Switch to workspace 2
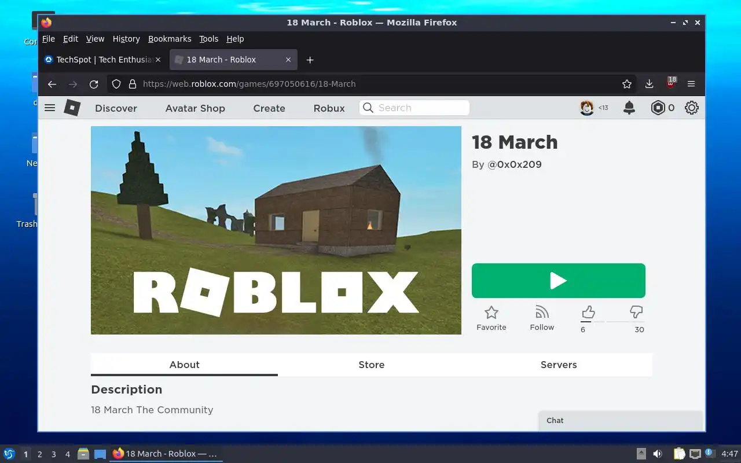 39,454
